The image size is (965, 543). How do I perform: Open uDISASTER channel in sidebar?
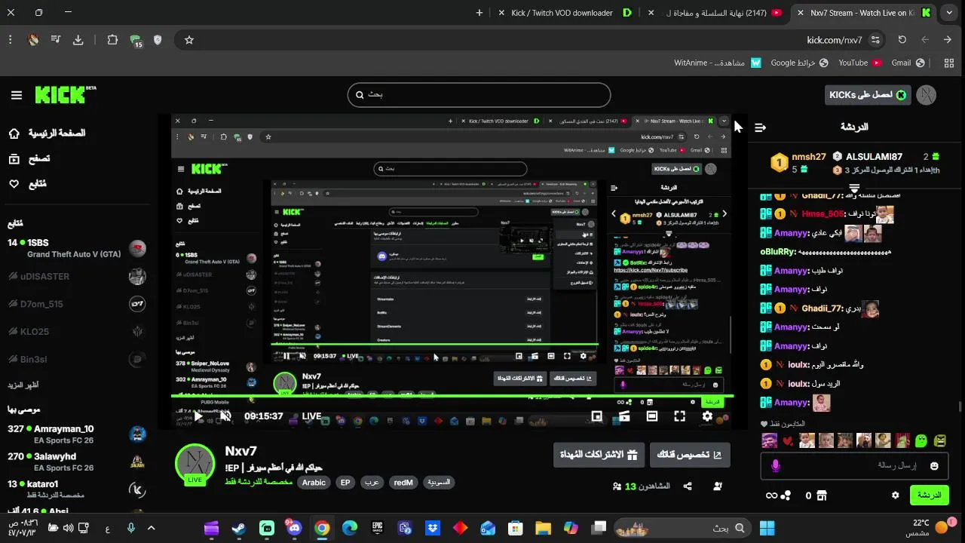coord(75,276)
